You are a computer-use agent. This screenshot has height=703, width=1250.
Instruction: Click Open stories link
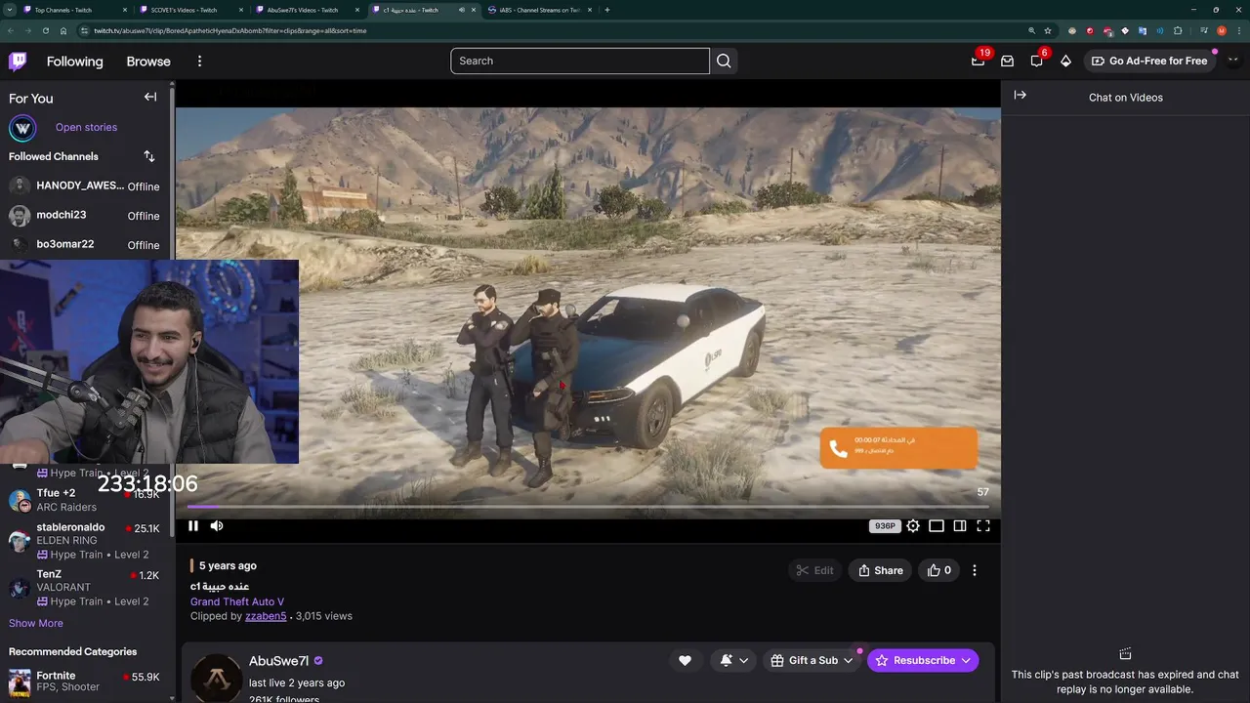(x=86, y=127)
